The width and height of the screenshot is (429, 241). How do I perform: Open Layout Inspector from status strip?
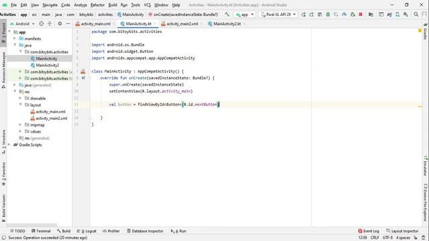(x=402, y=231)
